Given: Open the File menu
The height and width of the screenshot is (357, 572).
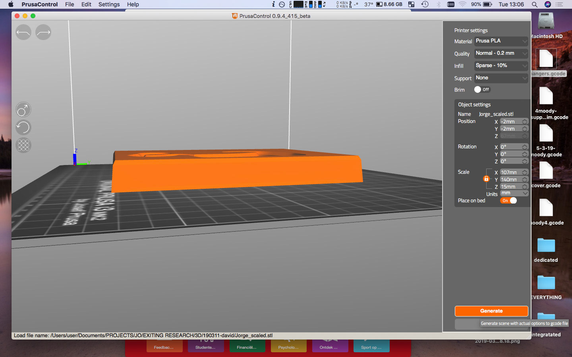Looking at the screenshot, I should (70, 4).
